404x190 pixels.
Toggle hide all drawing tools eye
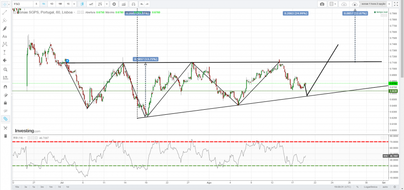coord(5,111)
